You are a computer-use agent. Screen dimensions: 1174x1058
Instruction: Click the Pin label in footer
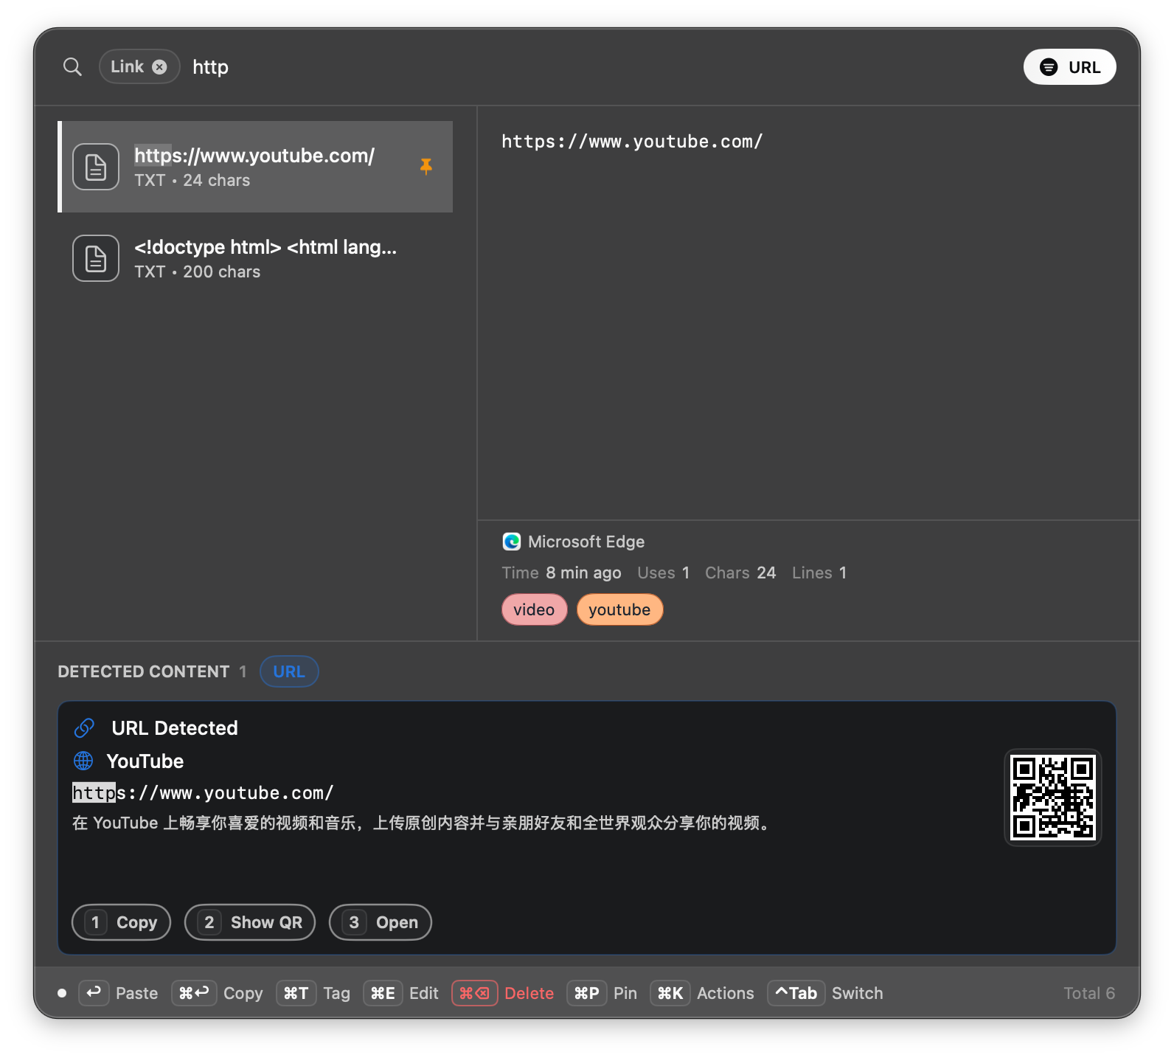[625, 993]
